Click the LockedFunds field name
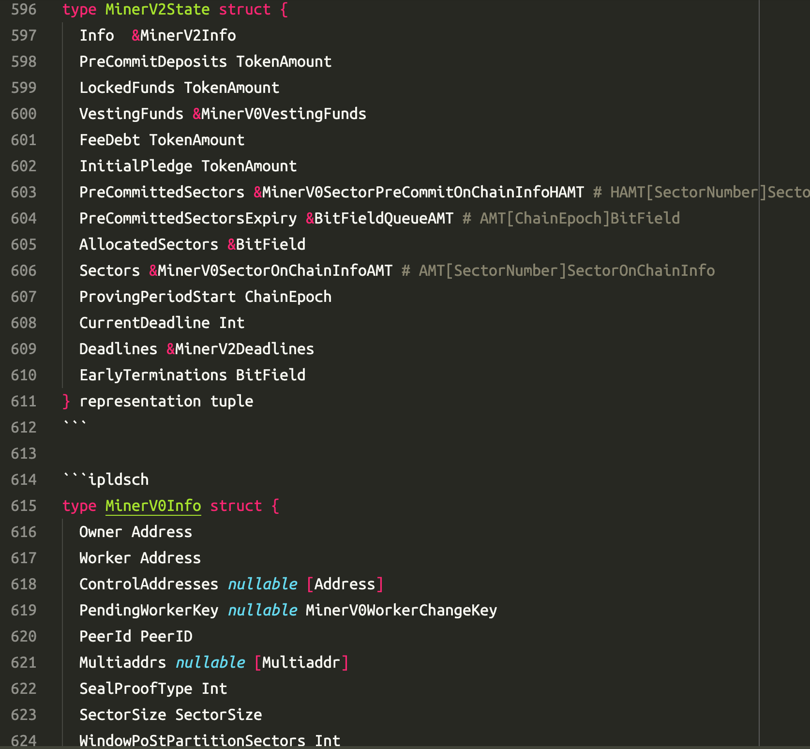This screenshot has height=749, width=810. [x=127, y=88]
